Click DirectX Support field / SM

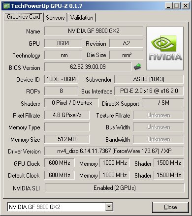coord(163,103)
